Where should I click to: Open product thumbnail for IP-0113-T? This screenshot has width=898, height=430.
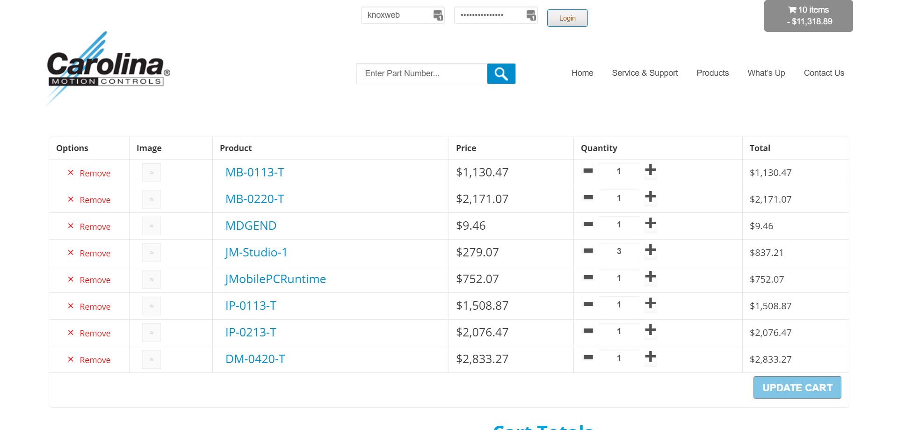pyautogui.click(x=152, y=306)
